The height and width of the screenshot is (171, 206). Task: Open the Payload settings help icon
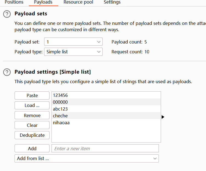pos(7,72)
